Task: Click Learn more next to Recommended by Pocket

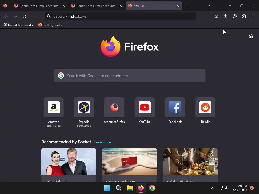Action: (102, 142)
